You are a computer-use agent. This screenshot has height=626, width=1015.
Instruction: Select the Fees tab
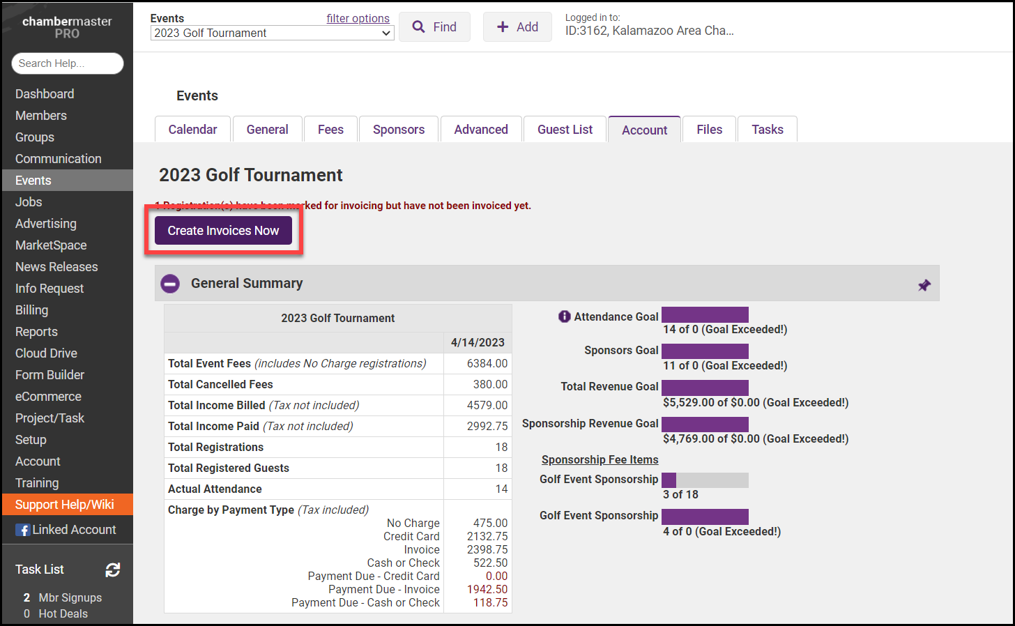[330, 130]
